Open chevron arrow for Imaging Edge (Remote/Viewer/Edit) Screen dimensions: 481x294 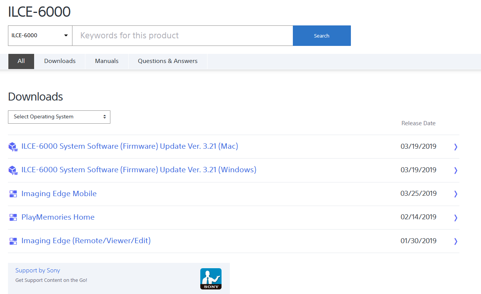click(x=456, y=241)
